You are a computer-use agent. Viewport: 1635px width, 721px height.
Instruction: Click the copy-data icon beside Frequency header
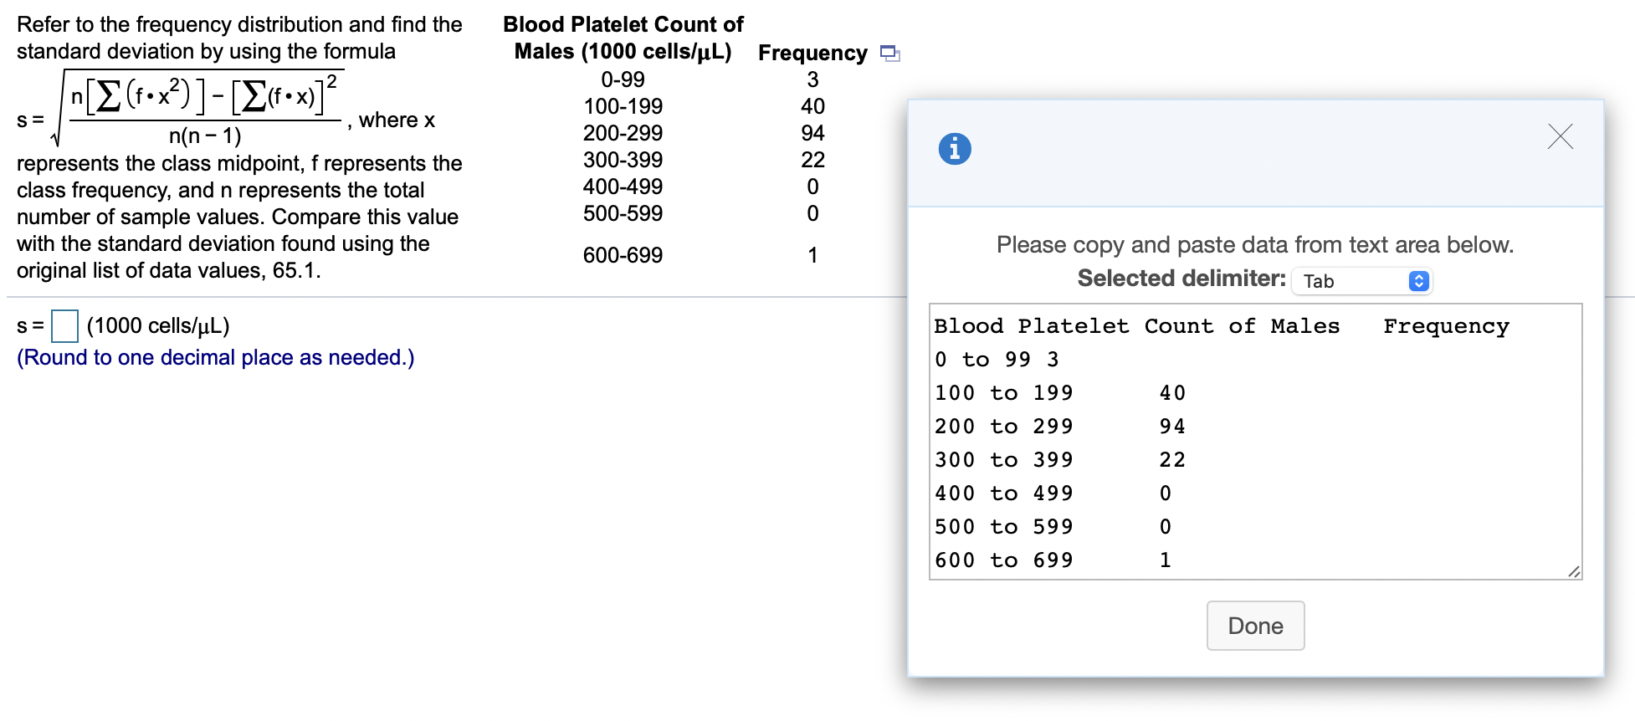(x=890, y=54)
